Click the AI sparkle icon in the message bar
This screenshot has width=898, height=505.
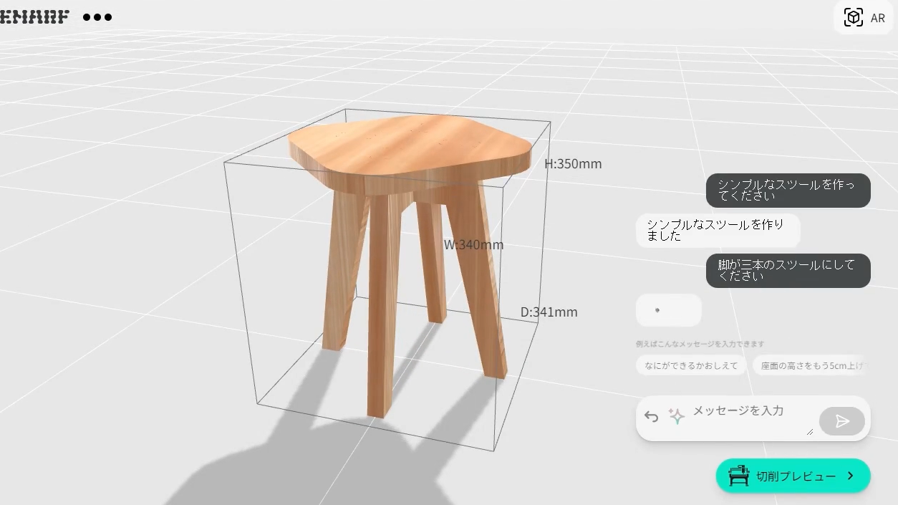tap(676, 416)
